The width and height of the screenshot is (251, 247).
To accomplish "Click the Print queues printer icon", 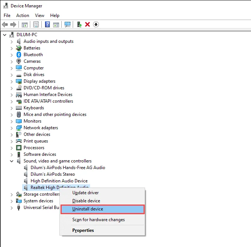I will coord(19,141).
